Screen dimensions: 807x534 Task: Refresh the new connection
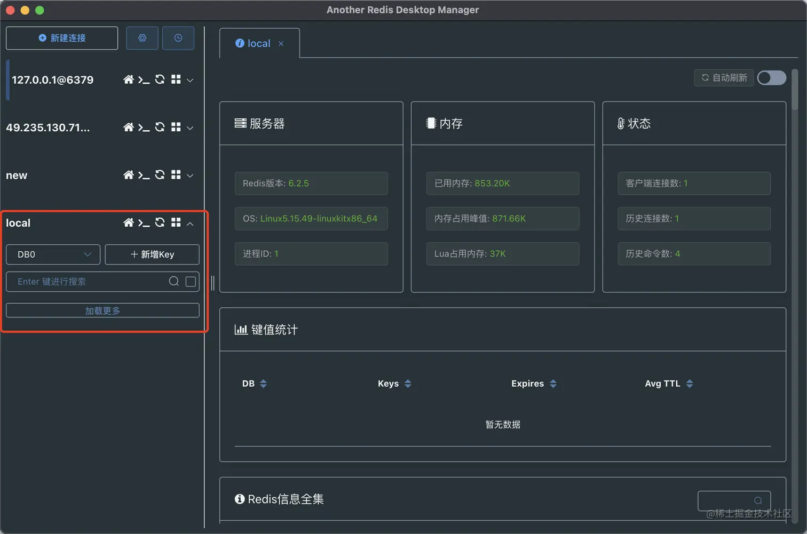[160, 175]
